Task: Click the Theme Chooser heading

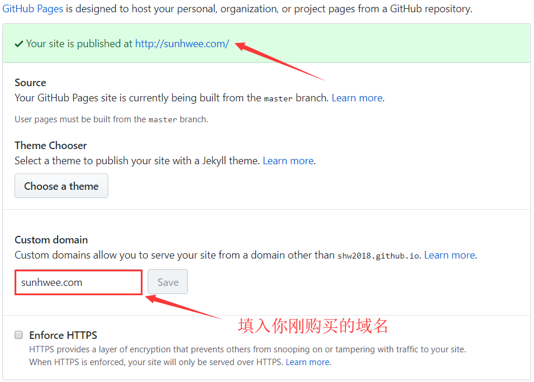Action: pyautogui.click(x=51, y=146)
